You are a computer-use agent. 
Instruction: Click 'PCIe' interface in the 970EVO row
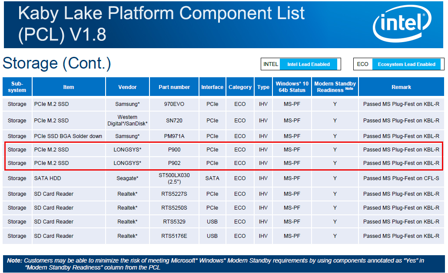212,104
